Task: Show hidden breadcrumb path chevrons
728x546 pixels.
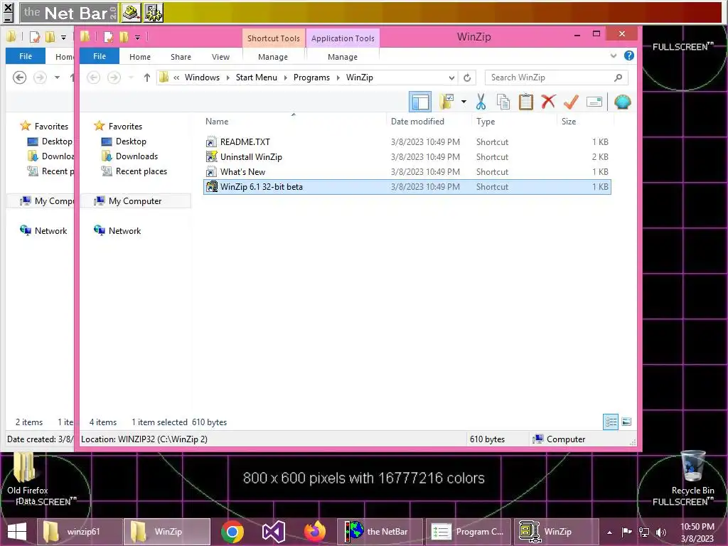Action: (x=176, y=77)
